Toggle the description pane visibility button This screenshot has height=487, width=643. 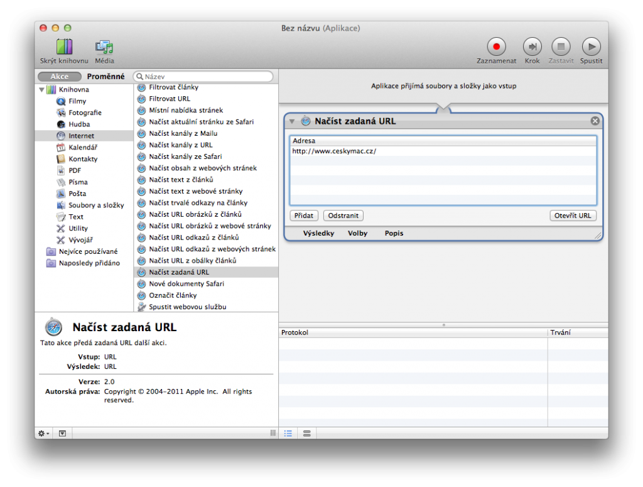click(x=62, y=433)
